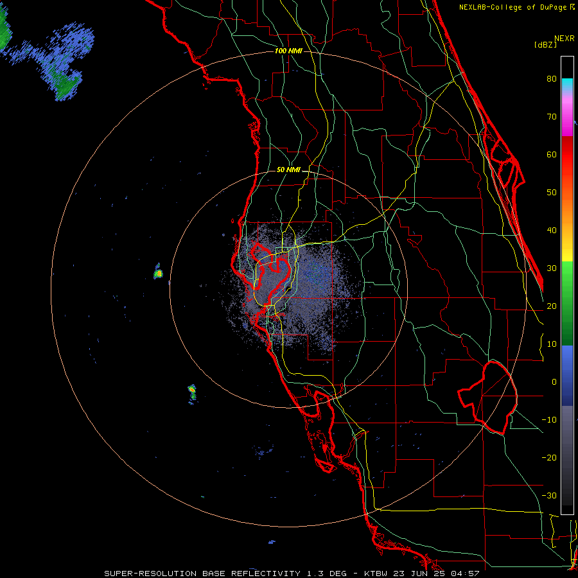This screenshot has height=578, width=578.
Task: Click the "10" value on the dBZ scale
Action: (x=552, y=344)
